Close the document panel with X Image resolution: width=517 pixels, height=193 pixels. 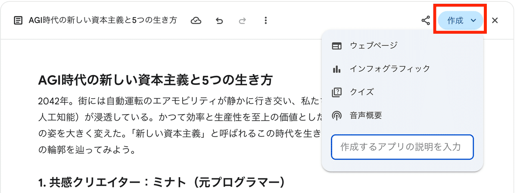pyautogui.click(x=495, y=21)
